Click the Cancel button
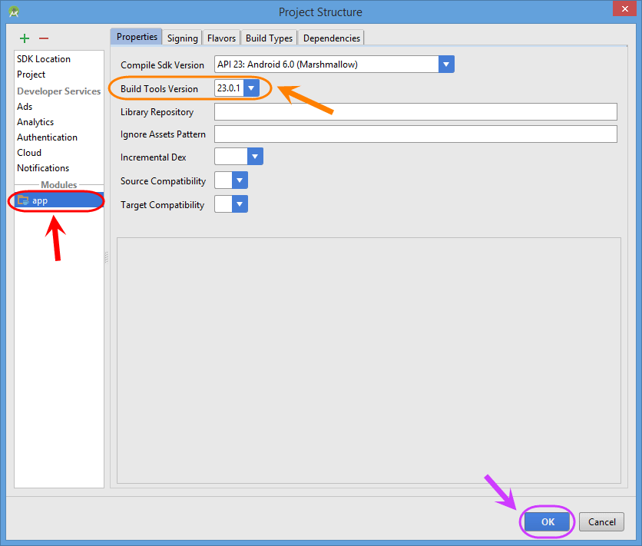The height and width of the screenshot is (546, 642). coord(601,522)
